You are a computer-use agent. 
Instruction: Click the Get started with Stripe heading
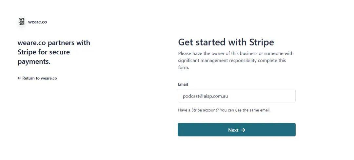226,42
